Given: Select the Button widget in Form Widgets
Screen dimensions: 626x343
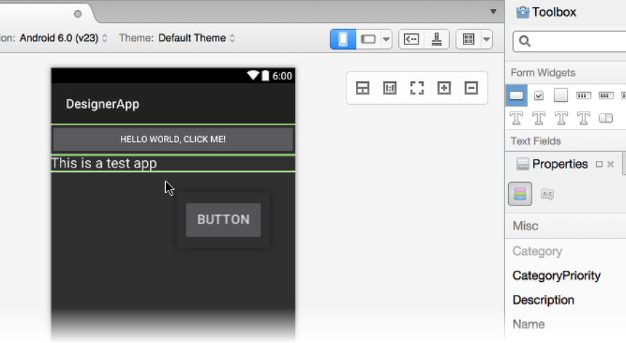Looking at the screenshot, I should 517,95.
